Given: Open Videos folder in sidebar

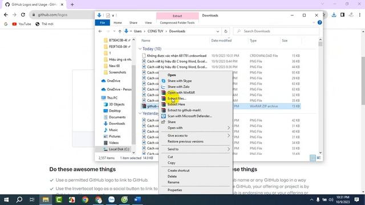Looking at the screenshot, I should pos(113,143).
